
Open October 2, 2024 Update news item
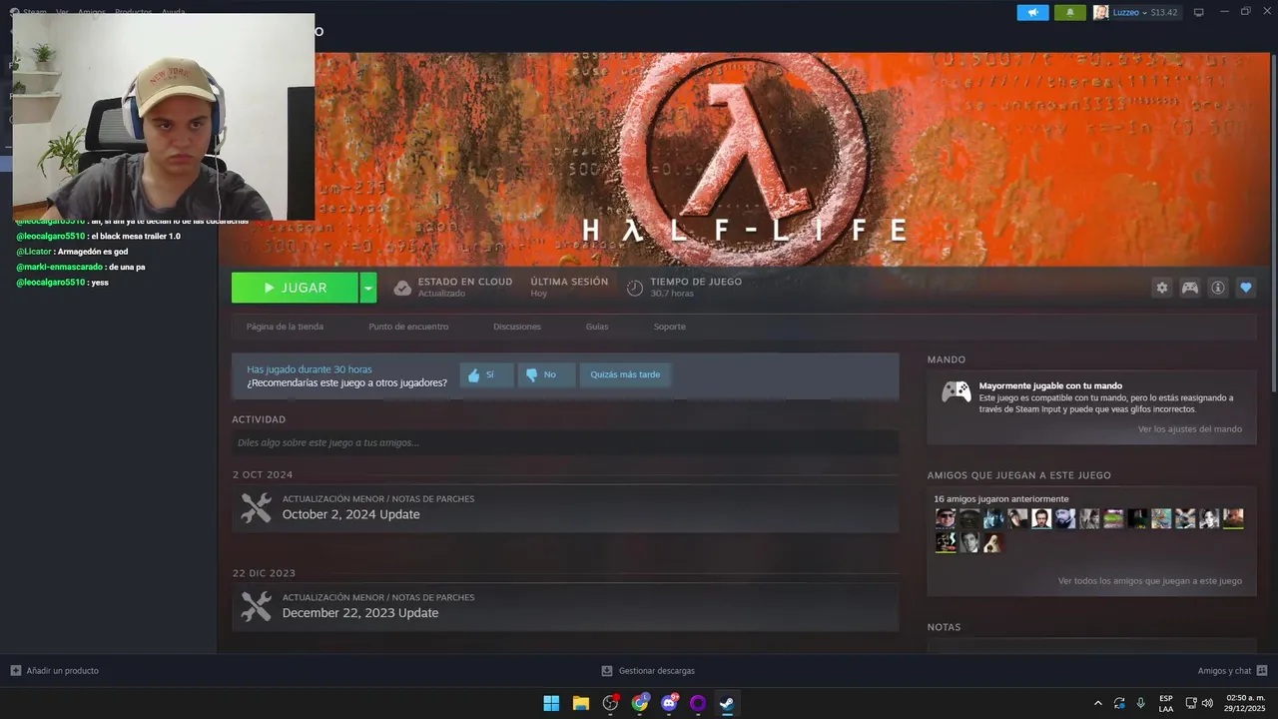565,507
